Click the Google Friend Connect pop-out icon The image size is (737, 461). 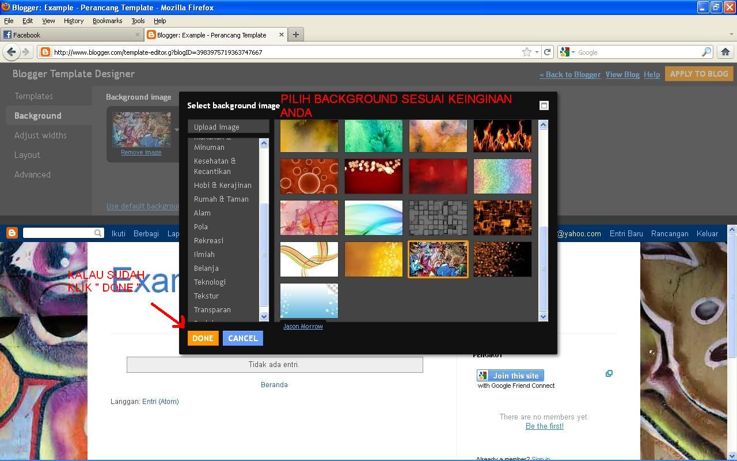click(x=609, y=373)
